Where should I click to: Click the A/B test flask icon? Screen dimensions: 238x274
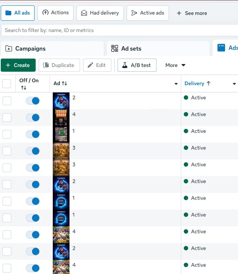(125, 65)
